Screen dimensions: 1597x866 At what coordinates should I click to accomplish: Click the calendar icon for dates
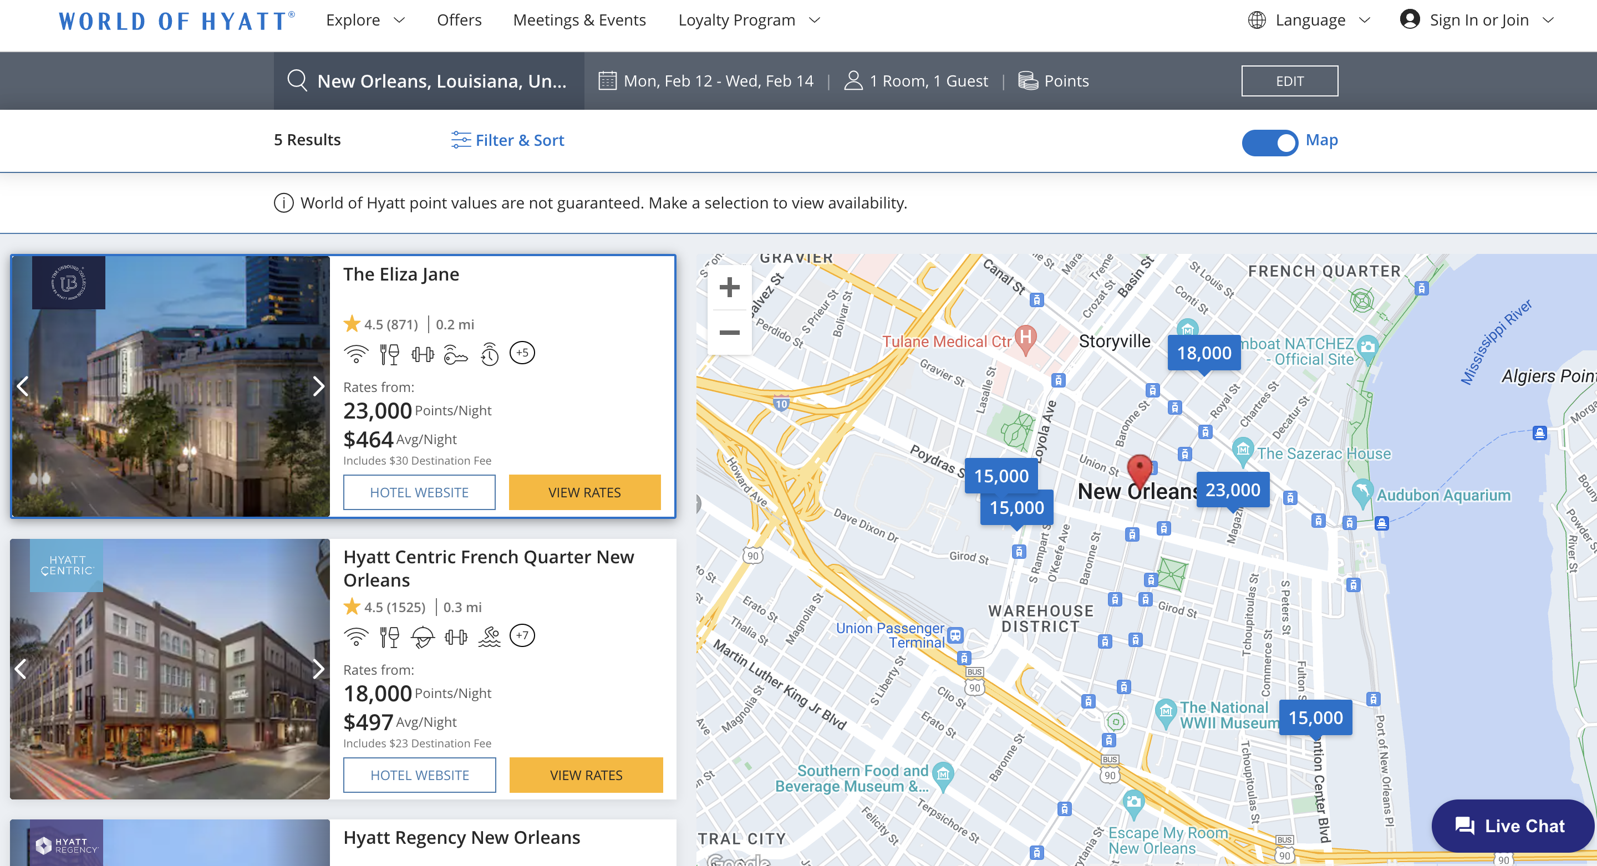coord(607,80)
